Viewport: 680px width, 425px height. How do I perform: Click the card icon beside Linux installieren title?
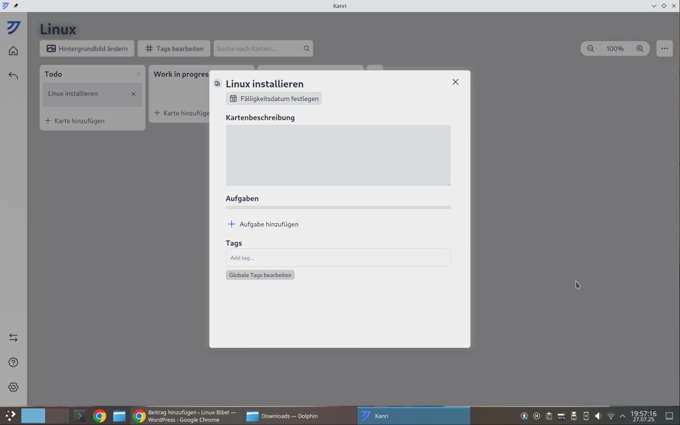pyautogui.click(x=218, y=83)
